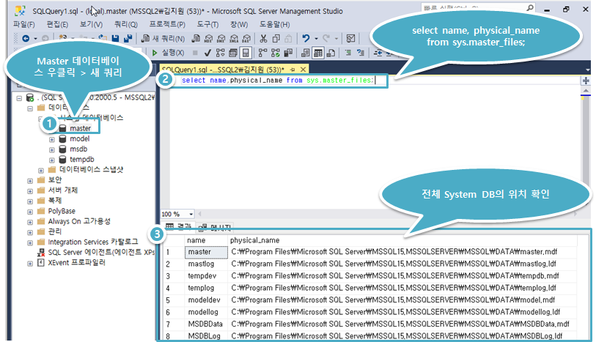The image size is (596, 342).
Task: Open an XMLA query from toolbar
Action: pos(234,38)
